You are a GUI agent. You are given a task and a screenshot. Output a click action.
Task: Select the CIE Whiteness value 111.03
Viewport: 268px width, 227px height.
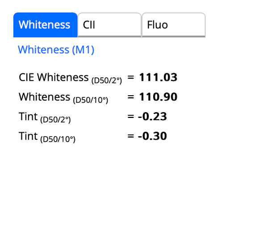[158, 77]
